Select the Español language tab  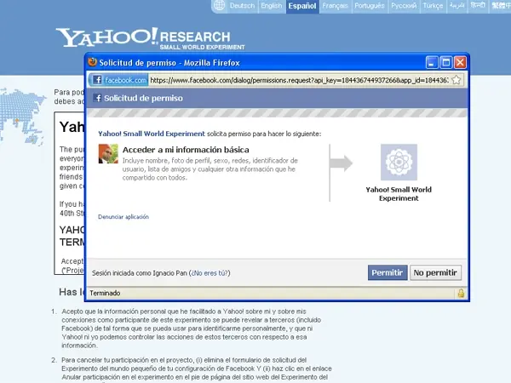click(x=302, y=6)
